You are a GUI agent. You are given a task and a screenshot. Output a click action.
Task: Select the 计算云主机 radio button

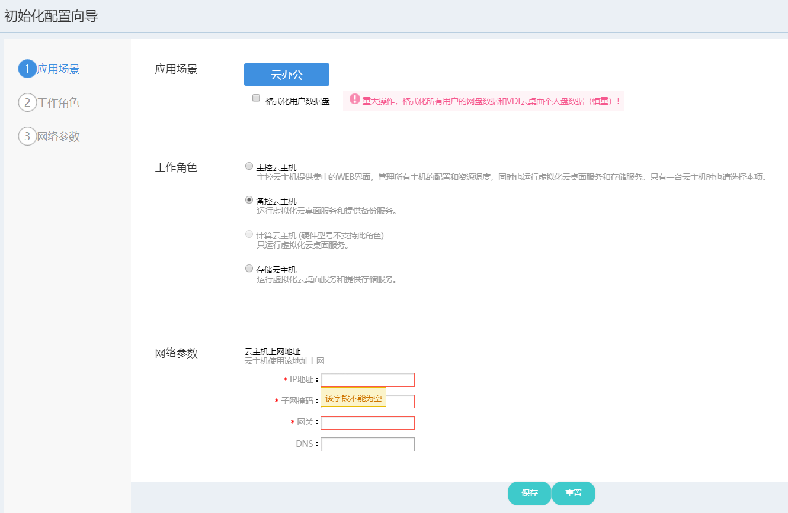point(249,234)
